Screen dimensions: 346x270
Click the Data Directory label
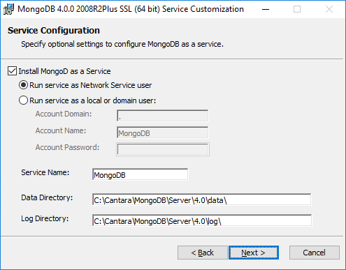pos(47,197)
